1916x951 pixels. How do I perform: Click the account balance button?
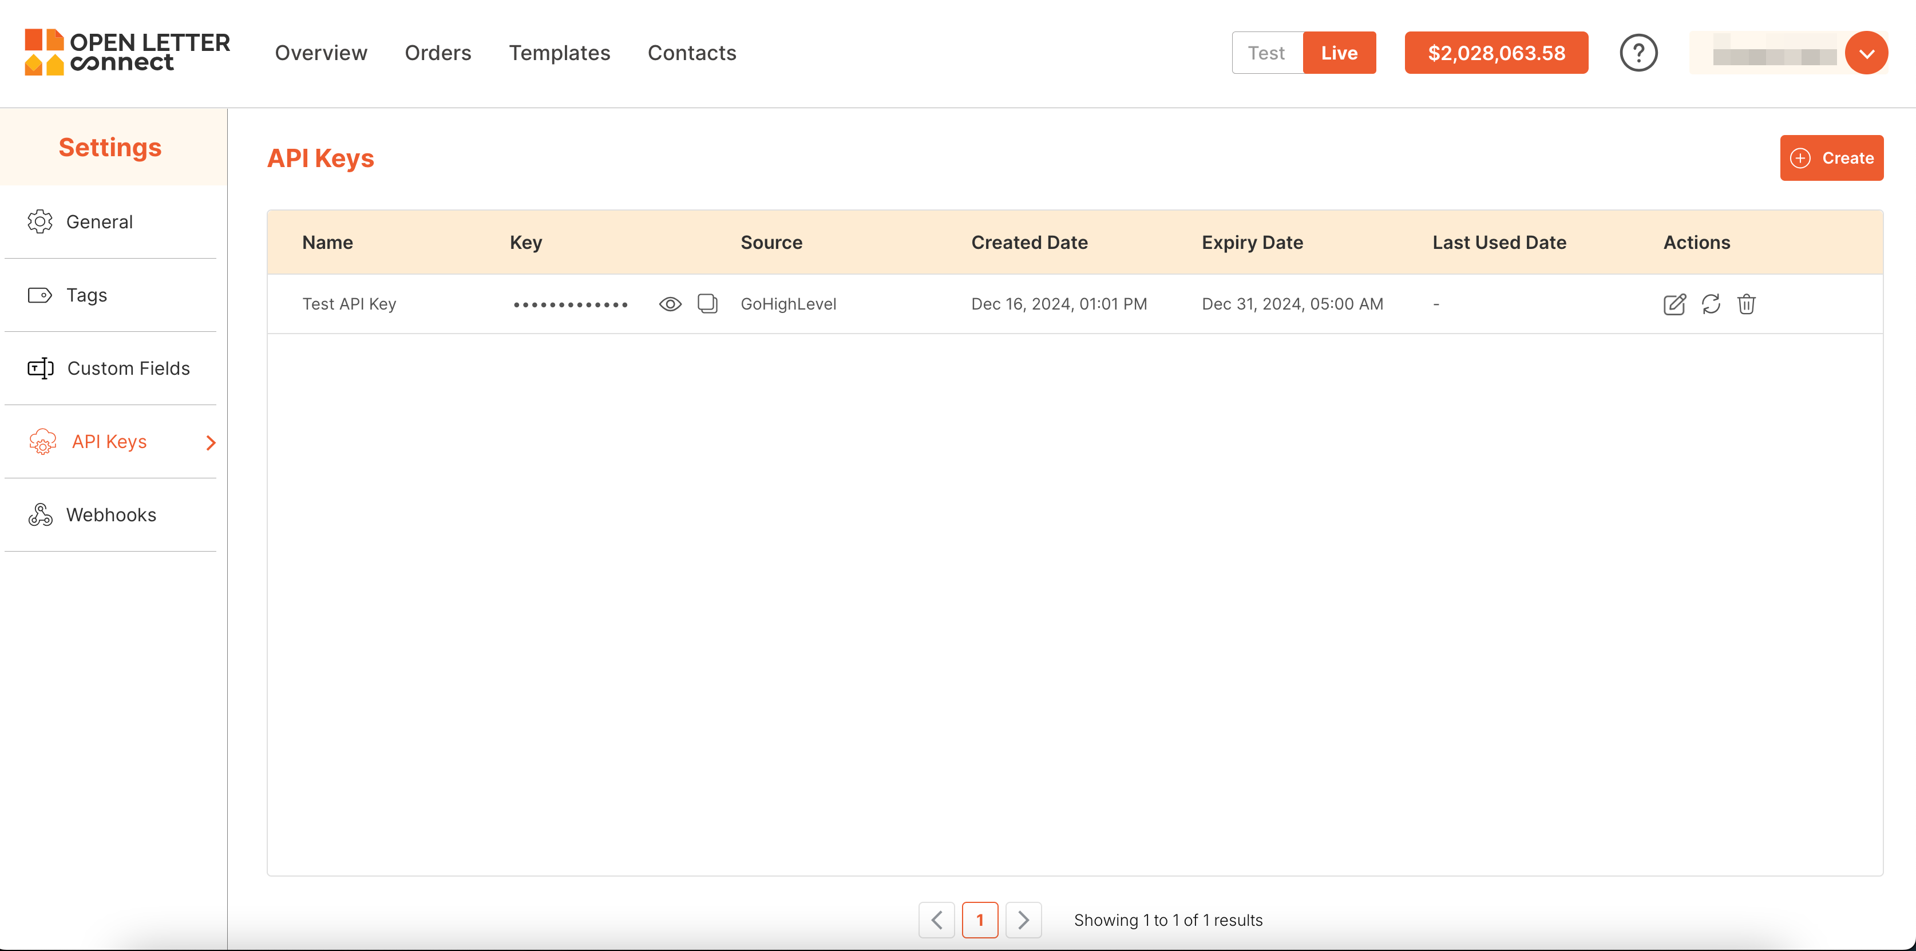(1496, 53)
